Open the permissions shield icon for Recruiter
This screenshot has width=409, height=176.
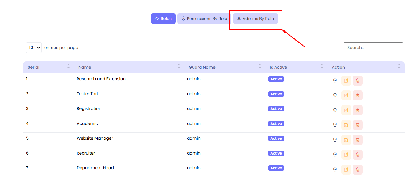pyautogui.click(x=335, y=155)
